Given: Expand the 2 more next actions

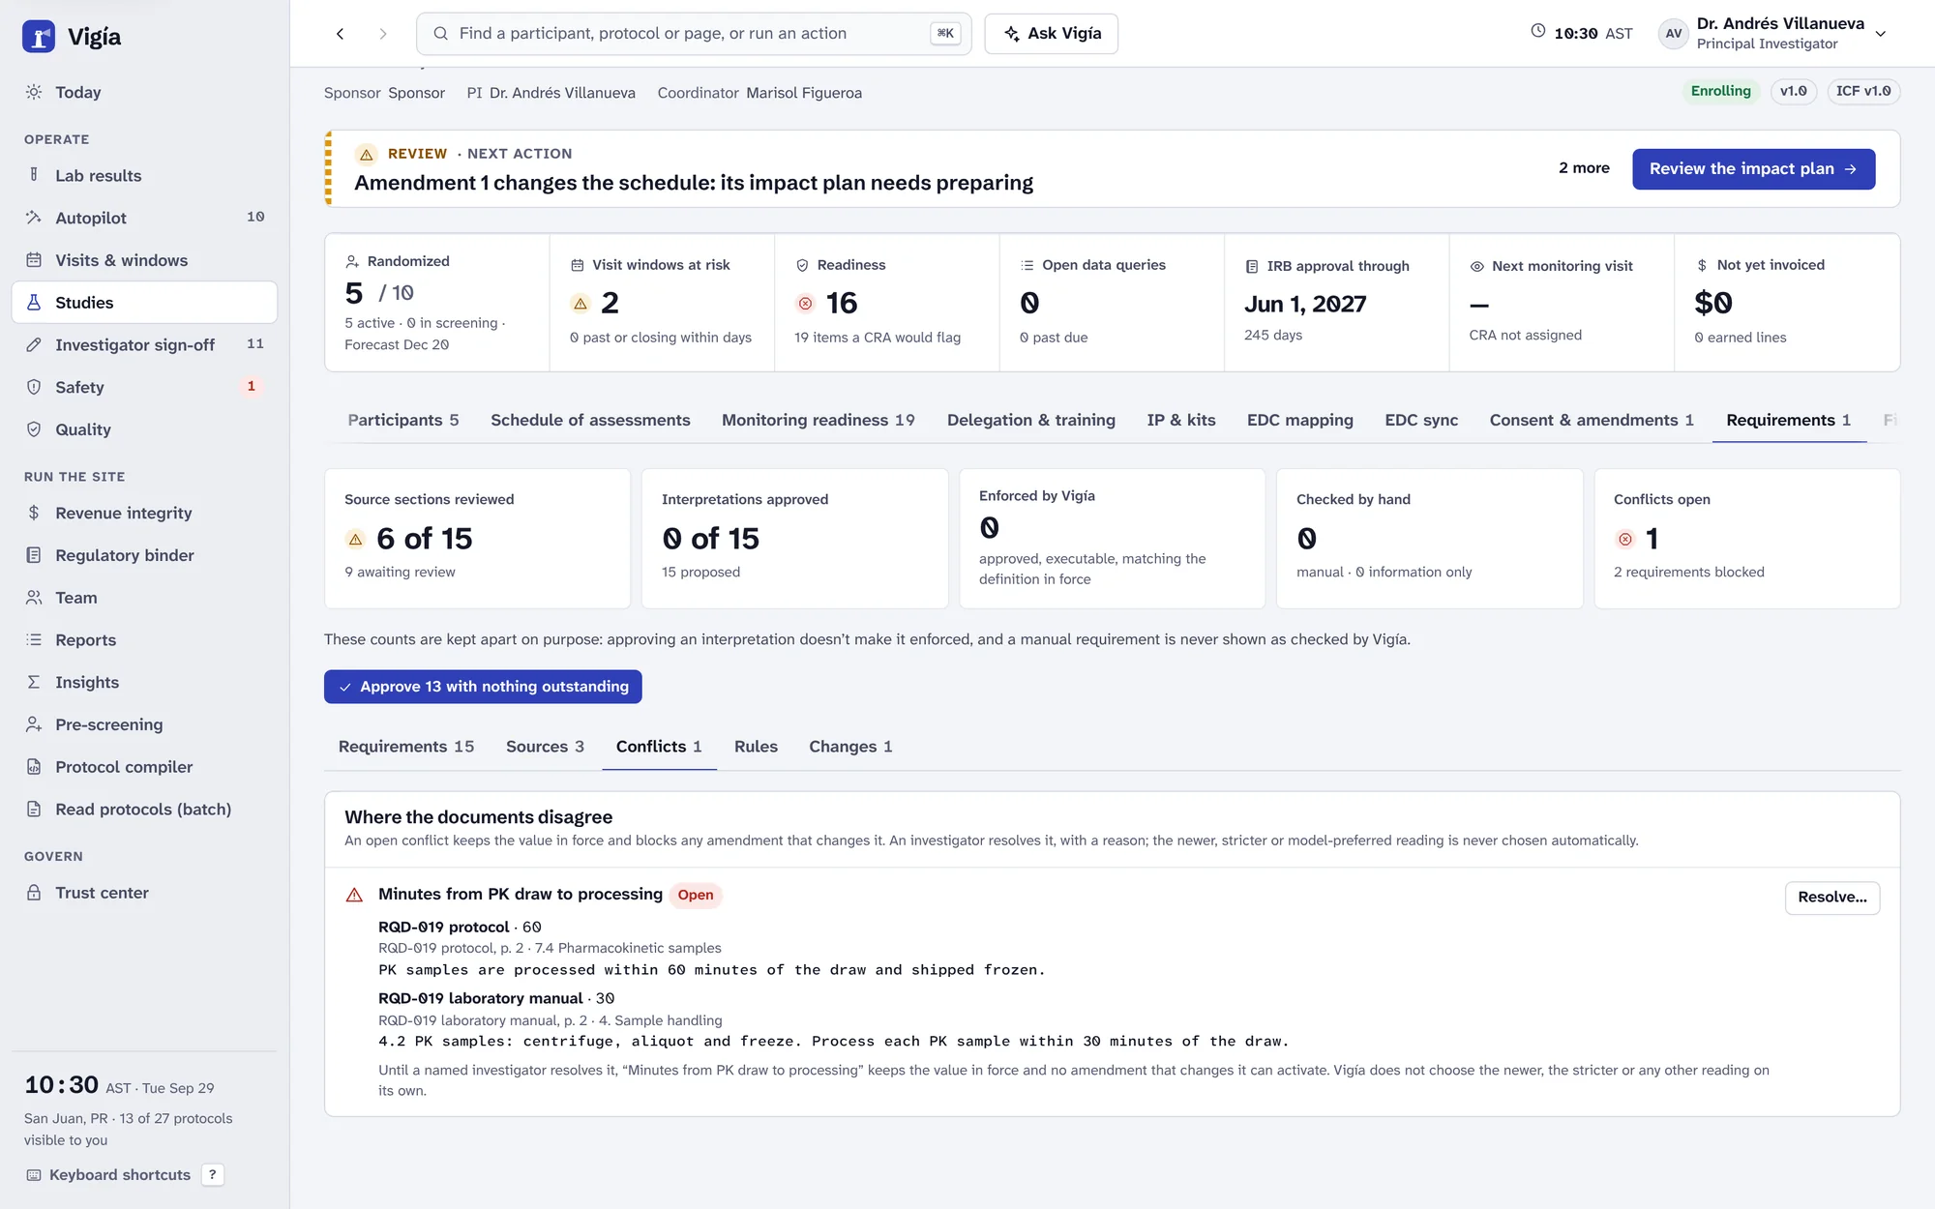Looking at the screenshot, I should (x=1584, y=168).
